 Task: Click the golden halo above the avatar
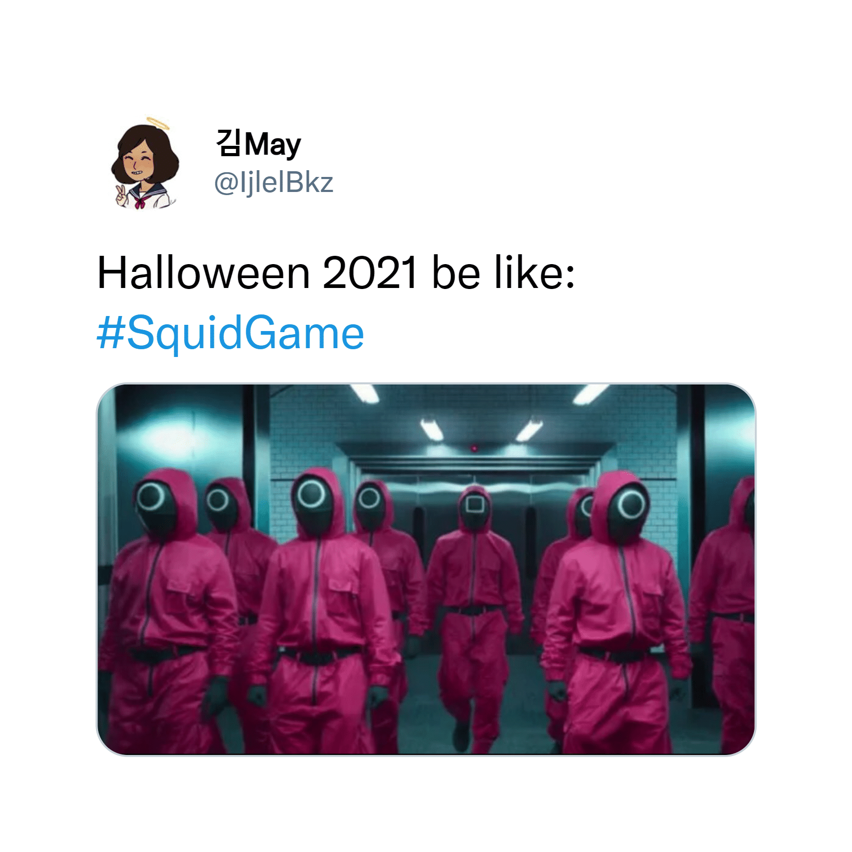coord(158,123)
